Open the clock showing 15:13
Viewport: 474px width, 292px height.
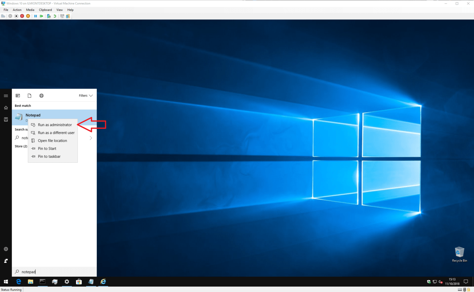pyautogui.click(x=452, y=281)
